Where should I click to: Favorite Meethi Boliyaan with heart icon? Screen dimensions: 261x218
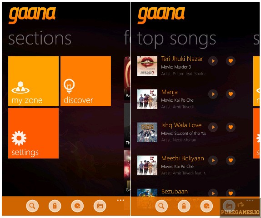(231, 160)
